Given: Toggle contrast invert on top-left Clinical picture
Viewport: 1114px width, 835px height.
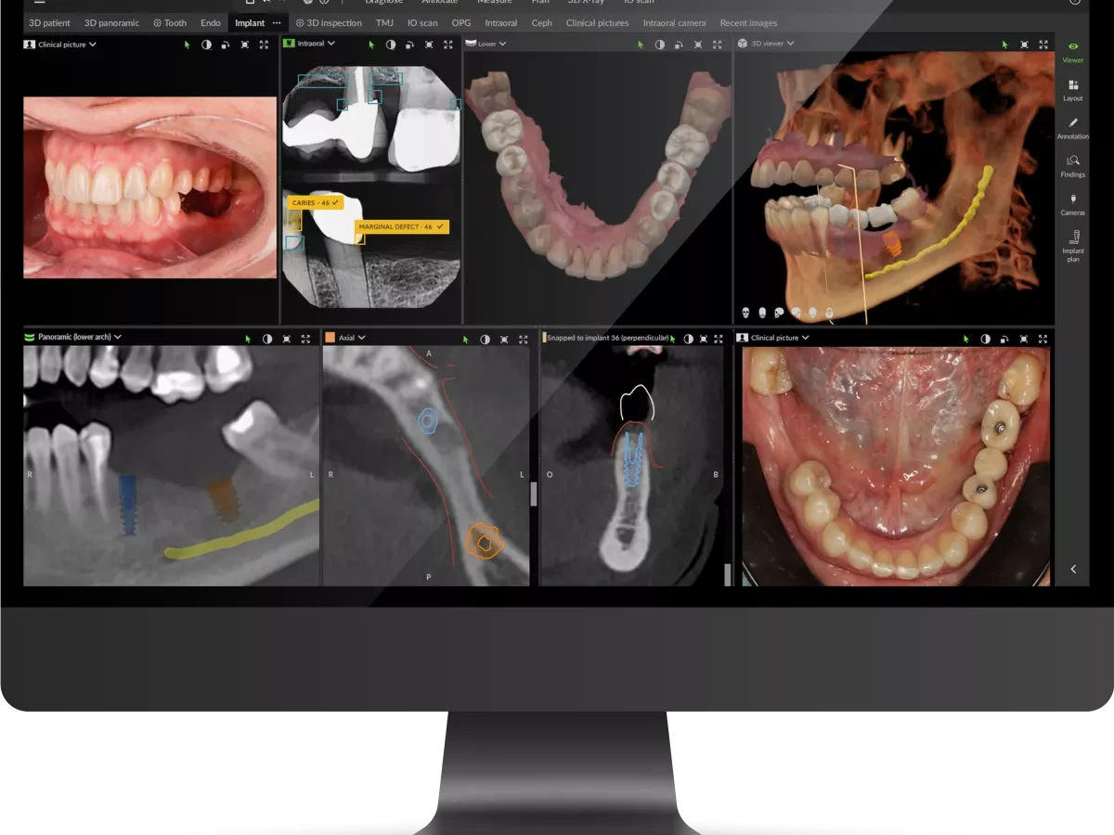Looking at the screenshot, I should tap(206, 44).
